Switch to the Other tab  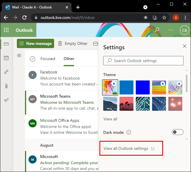click(x=69, y=59)
